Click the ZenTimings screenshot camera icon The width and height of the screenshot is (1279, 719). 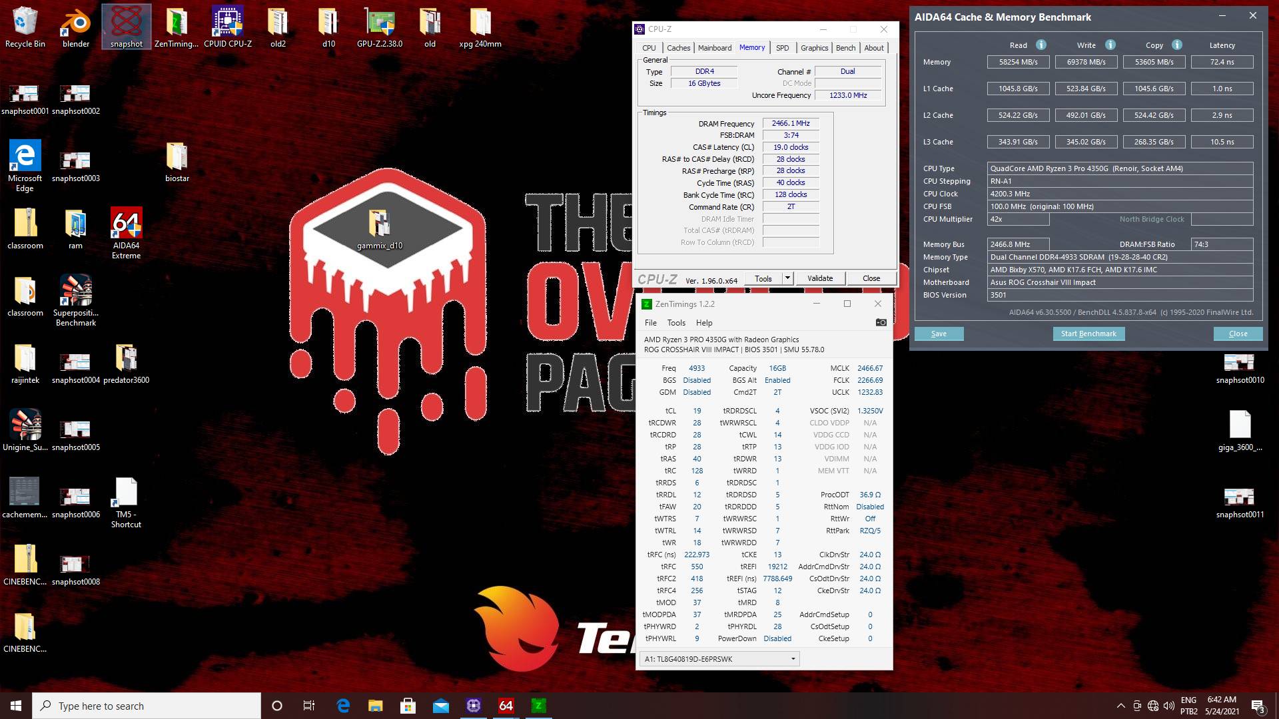click(x=881, y=322)
